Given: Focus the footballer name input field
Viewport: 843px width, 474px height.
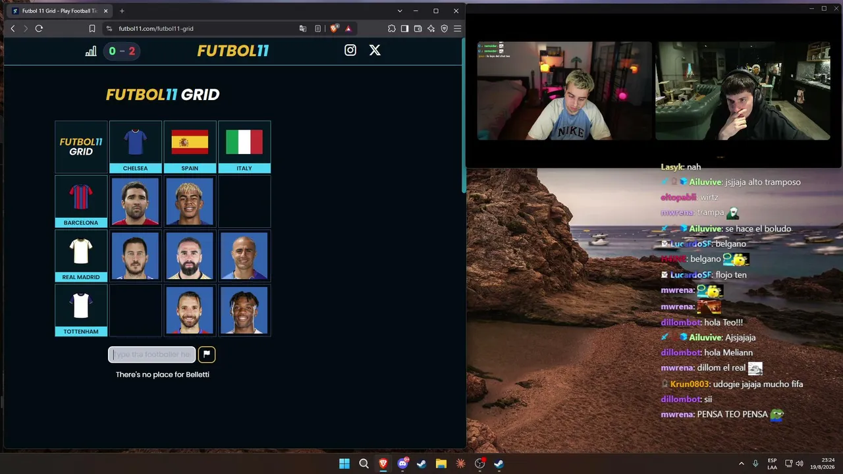Looking at the screenshot, I should click(151, 354).
